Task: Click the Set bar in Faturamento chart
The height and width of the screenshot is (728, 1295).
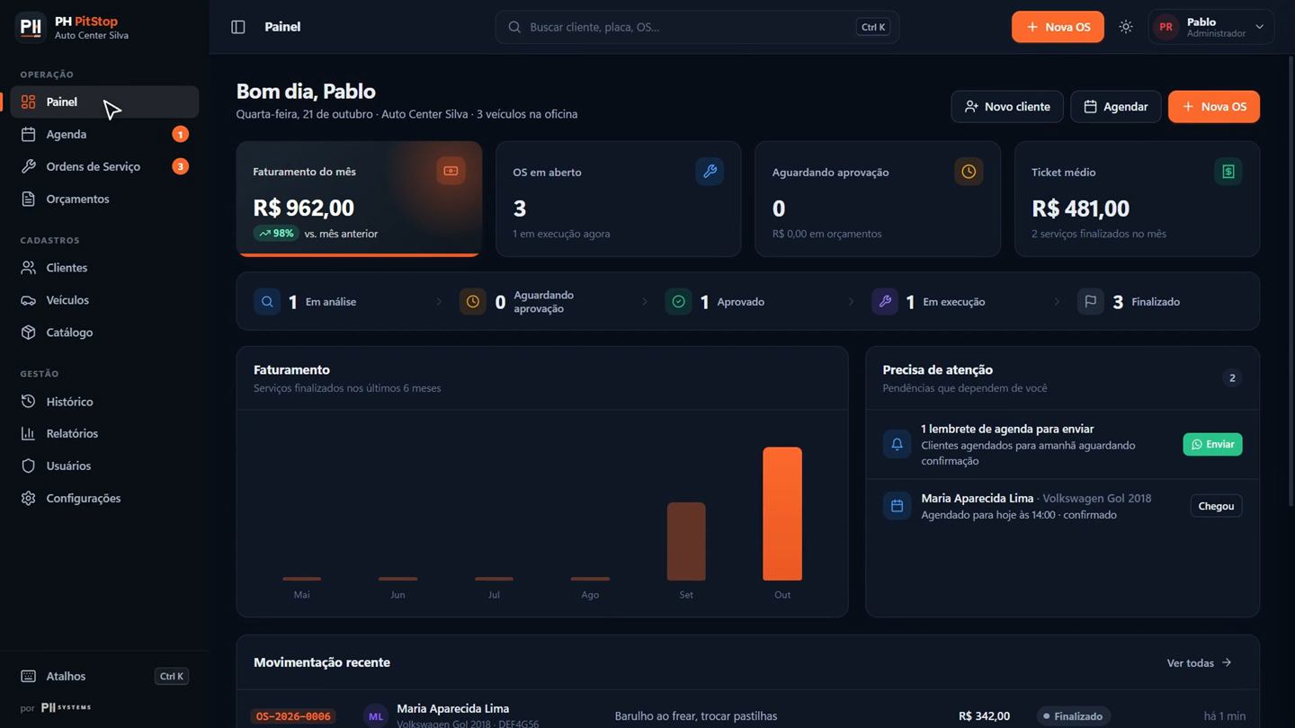Action: click(x=686, y=541)
